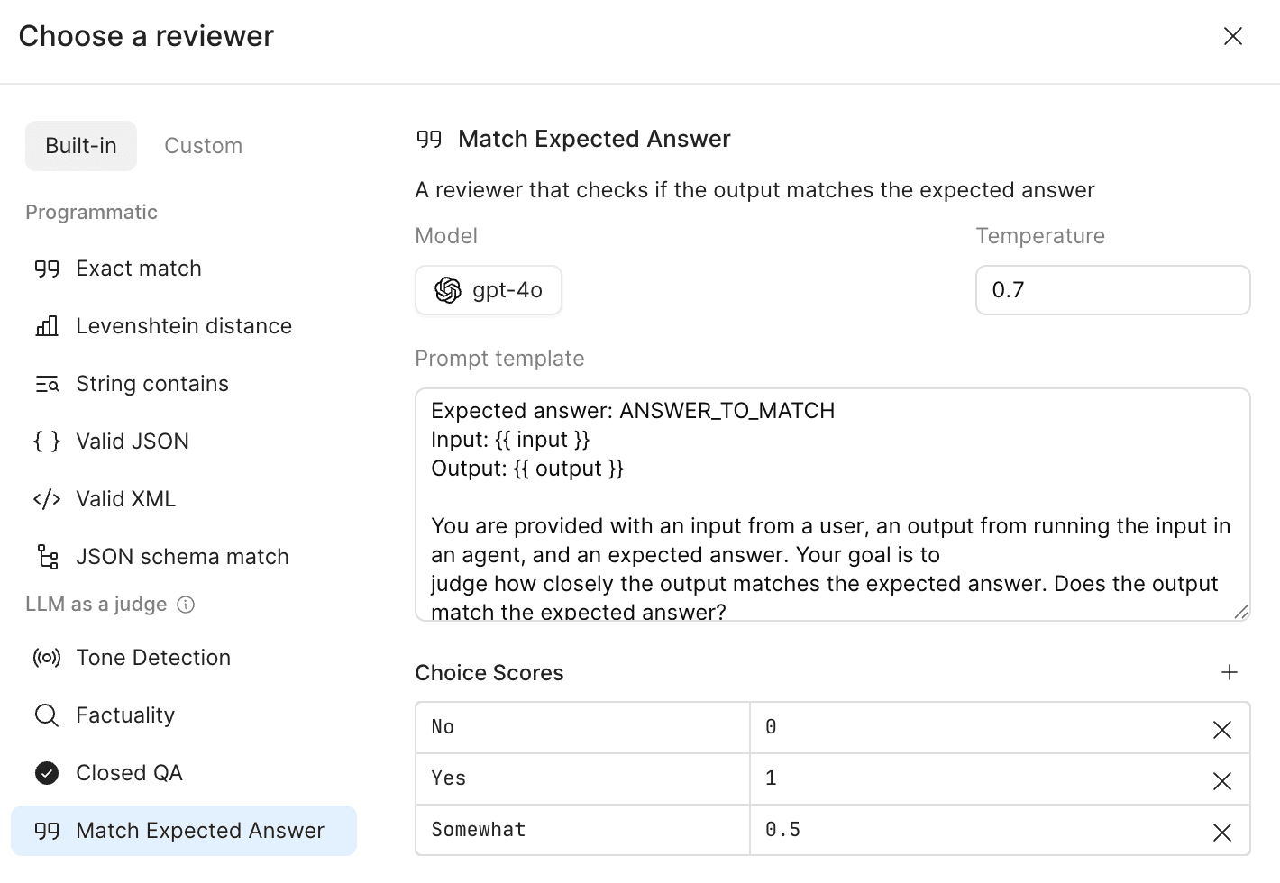The image size is (1280, 883).
Task: Open the gpt-4o model selector
Action: click(488, 290)
